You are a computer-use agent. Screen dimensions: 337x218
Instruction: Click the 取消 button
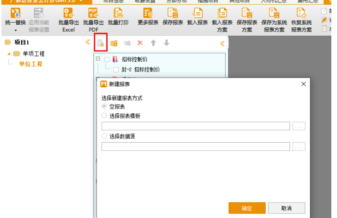(x=287, y=208)
